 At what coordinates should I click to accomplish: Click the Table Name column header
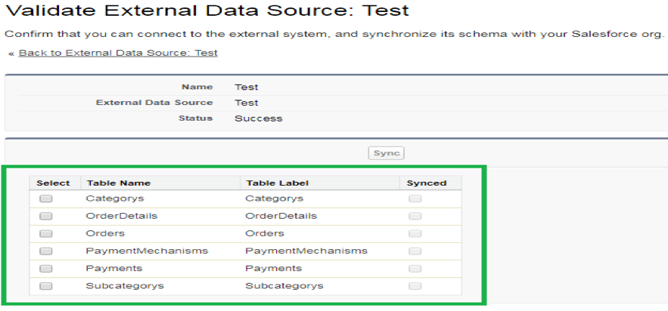[x=119, y=183]
